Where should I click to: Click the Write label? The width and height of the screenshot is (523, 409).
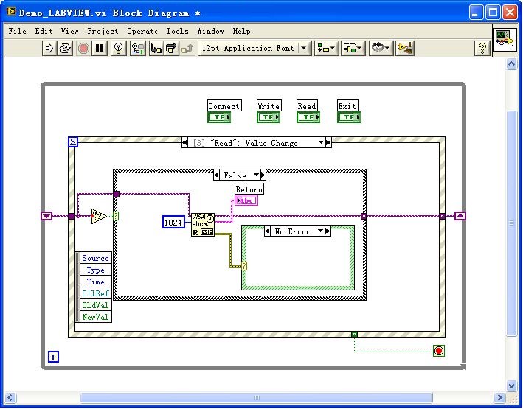pos(269,106)
